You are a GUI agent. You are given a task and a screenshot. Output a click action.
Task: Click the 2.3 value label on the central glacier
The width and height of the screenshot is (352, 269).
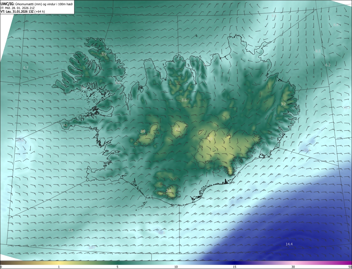point(177,129)
